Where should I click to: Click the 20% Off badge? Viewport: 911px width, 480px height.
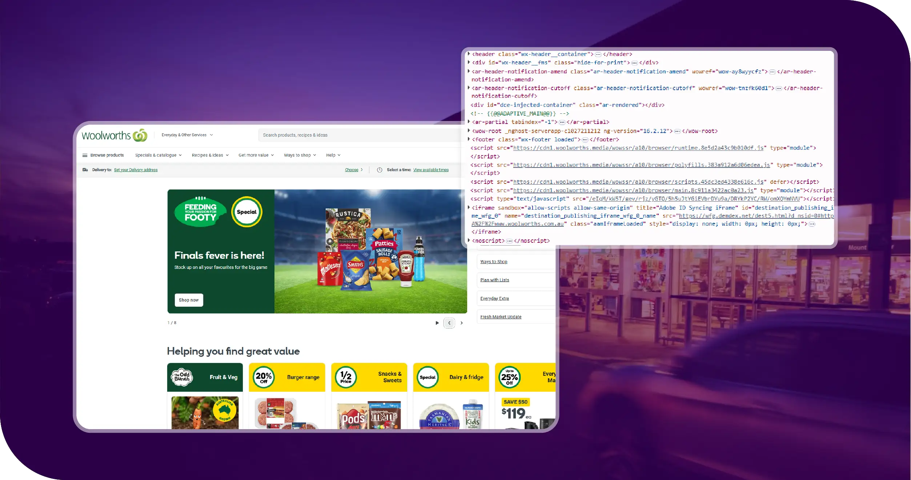pyautogui.click(x=264, y=377)
